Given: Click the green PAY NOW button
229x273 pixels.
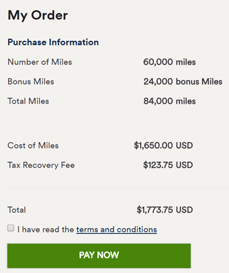Looking at the screenshot, I should point(99,256).
